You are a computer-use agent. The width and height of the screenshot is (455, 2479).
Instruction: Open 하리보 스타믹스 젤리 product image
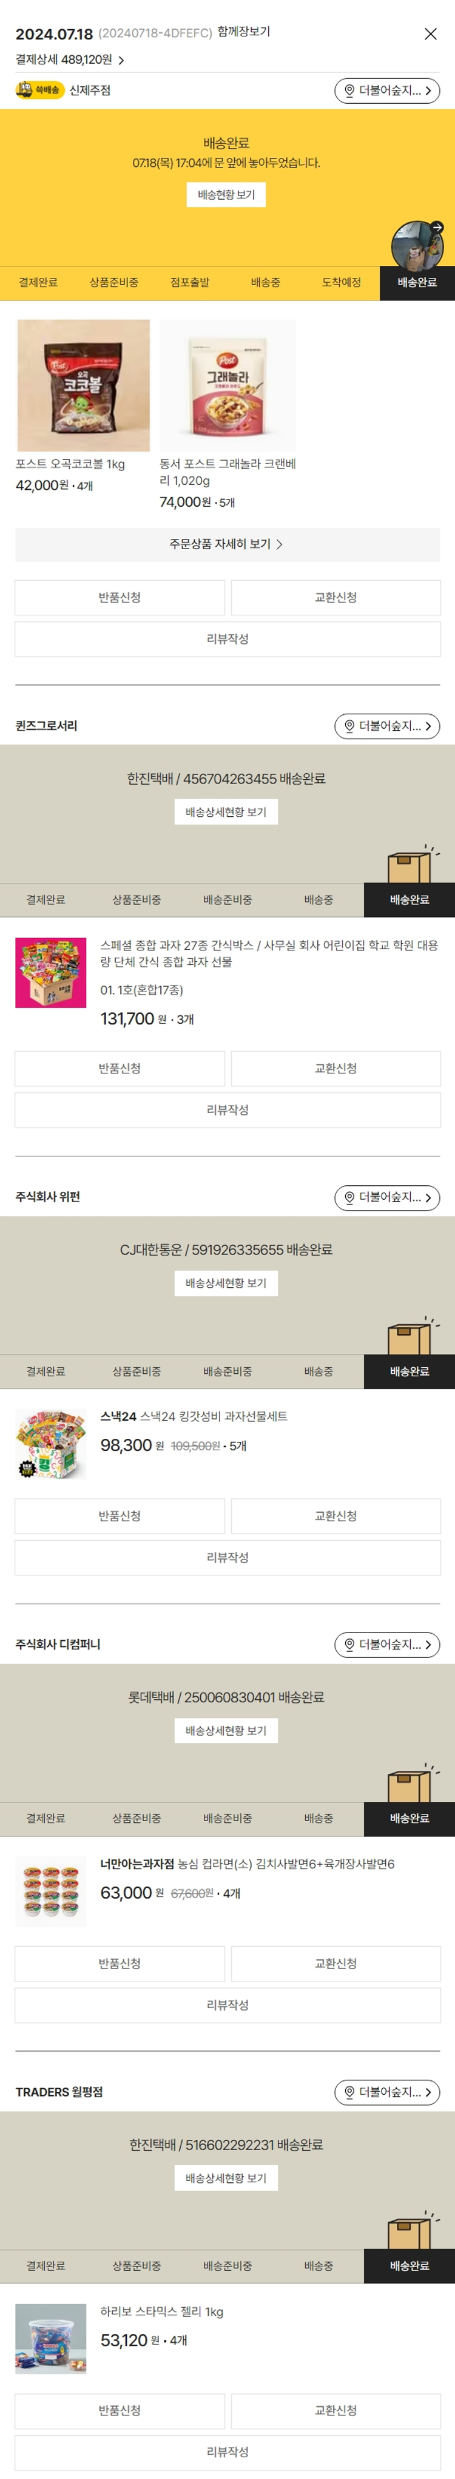coord(51,2338)
